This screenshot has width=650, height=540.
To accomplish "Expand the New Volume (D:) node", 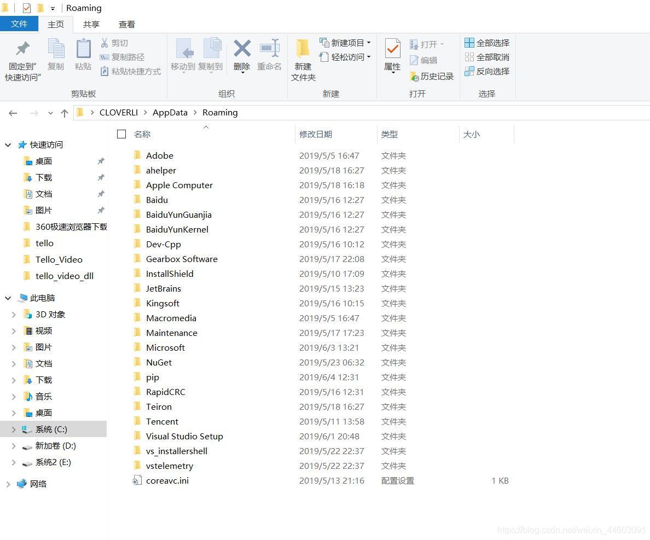I will (14, 446).
